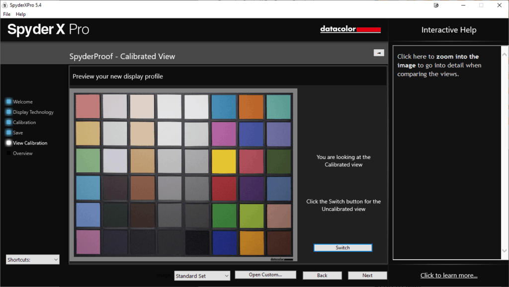Open the Help menu
This screenshot has height=287, width=509.
(21, 14)
